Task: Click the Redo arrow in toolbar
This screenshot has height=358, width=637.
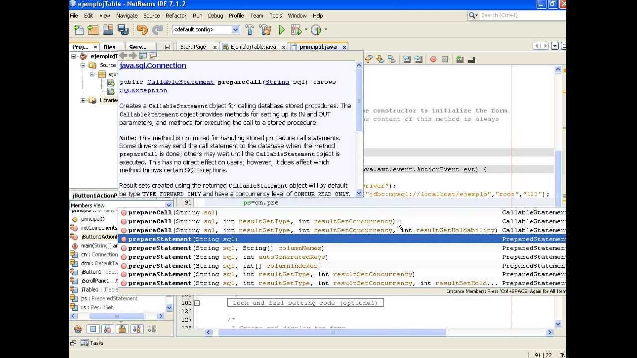Action: [x=157, y=30]
